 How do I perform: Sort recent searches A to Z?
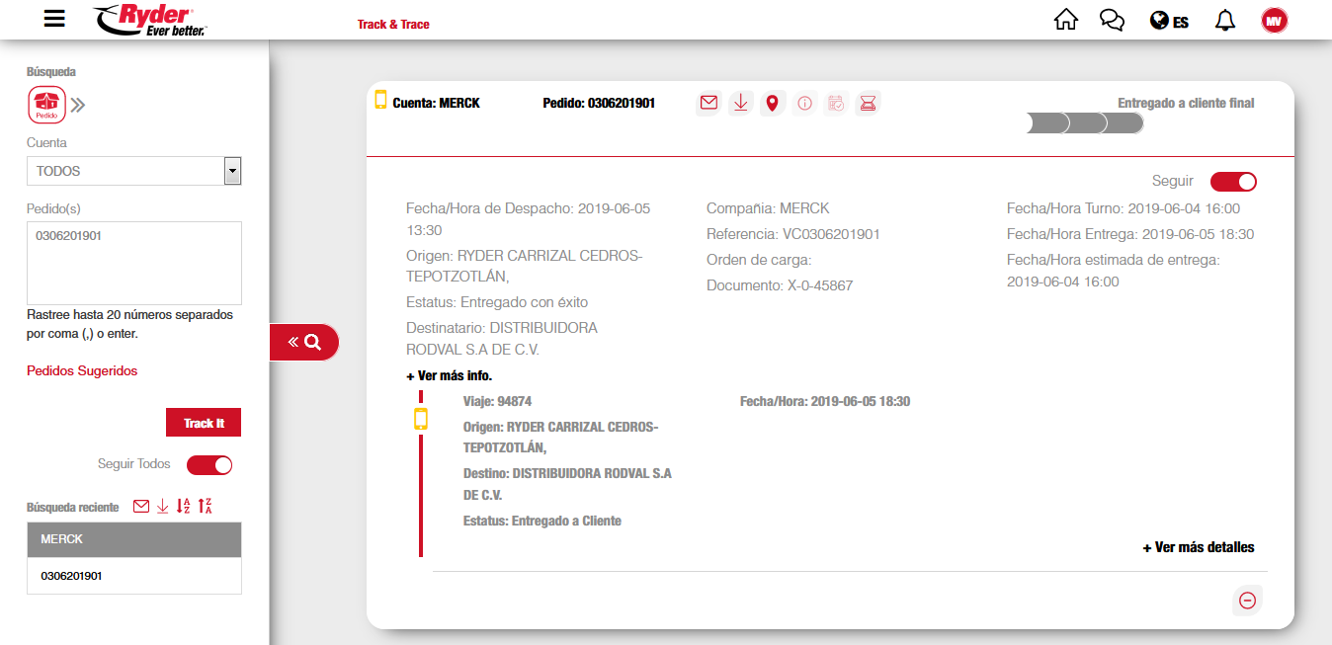(x=183, y=506)
